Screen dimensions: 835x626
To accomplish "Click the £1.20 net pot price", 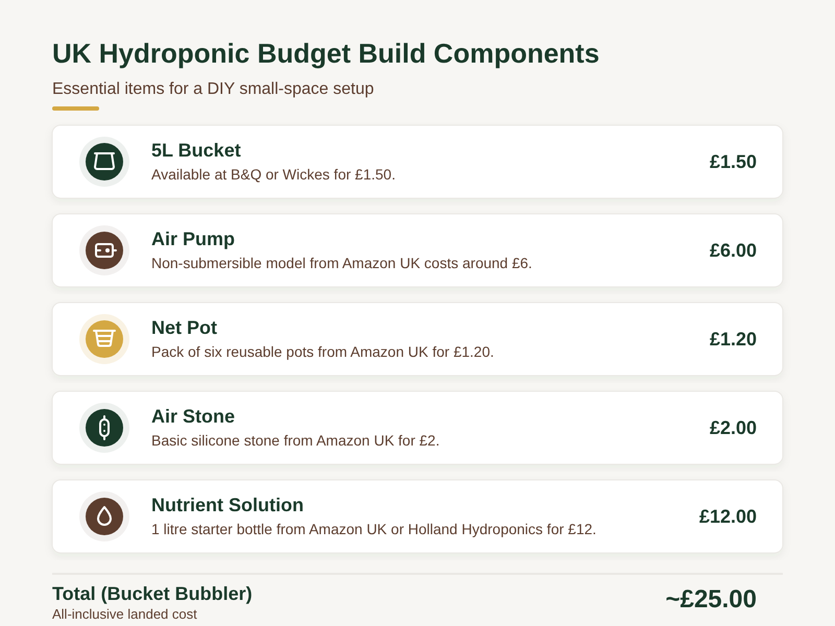I will 733,339.
